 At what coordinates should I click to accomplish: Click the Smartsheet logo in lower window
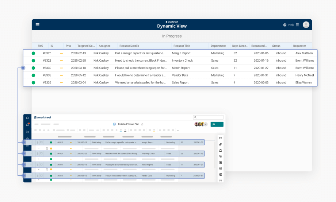pos(43,117)
